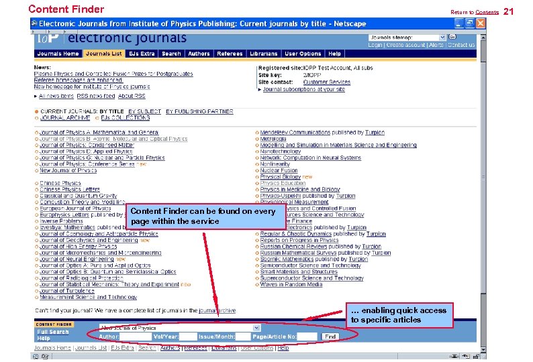
Task: Open the User Options tab
Action: coord(303,54)
